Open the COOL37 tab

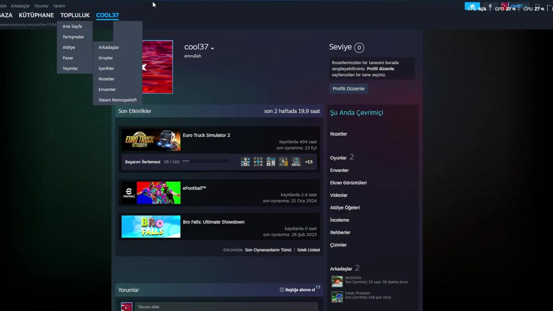point(107,15)
